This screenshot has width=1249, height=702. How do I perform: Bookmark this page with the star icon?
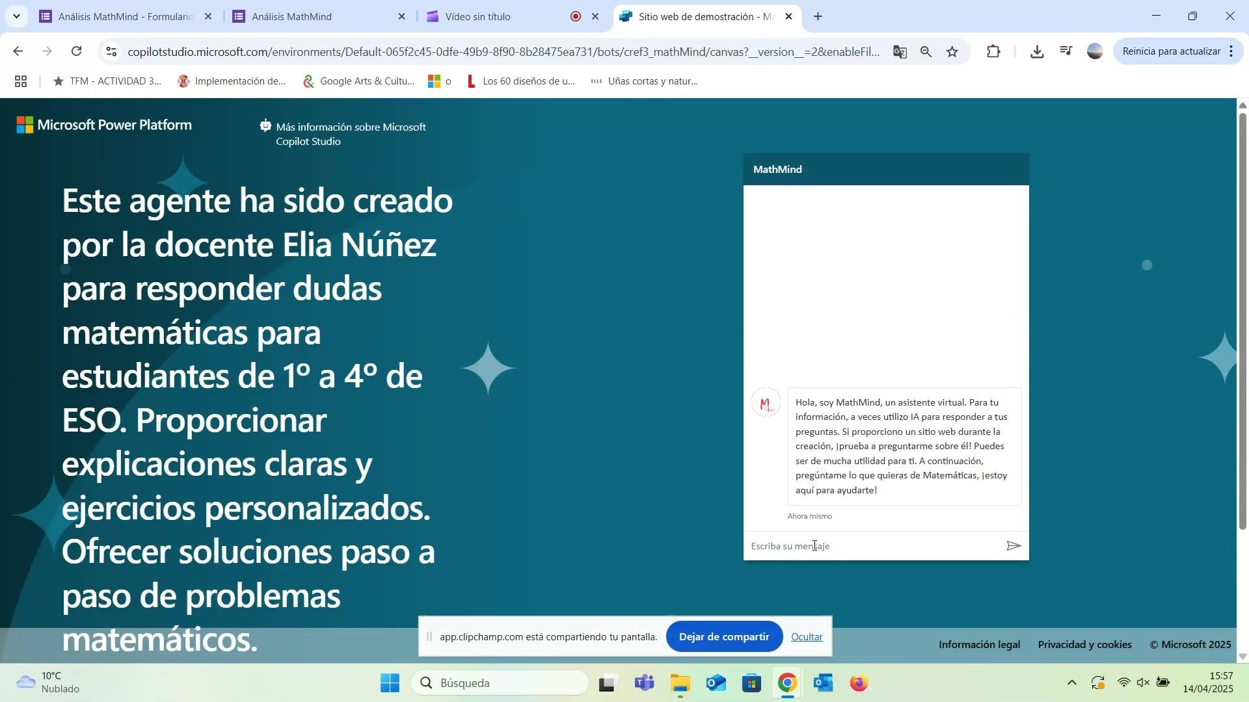[x=952, y=52]
